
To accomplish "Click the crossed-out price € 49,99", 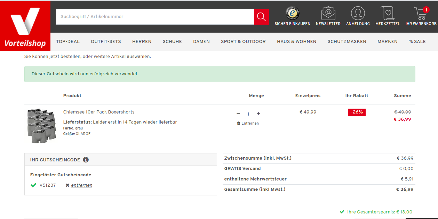I will [403, 112].
